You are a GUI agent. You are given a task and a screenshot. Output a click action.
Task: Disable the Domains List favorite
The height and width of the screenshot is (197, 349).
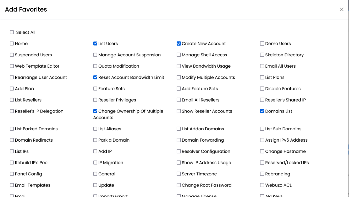[x=262, y=111]
